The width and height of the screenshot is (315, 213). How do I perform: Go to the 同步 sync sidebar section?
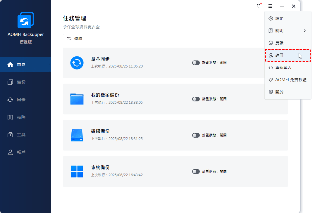26,100
